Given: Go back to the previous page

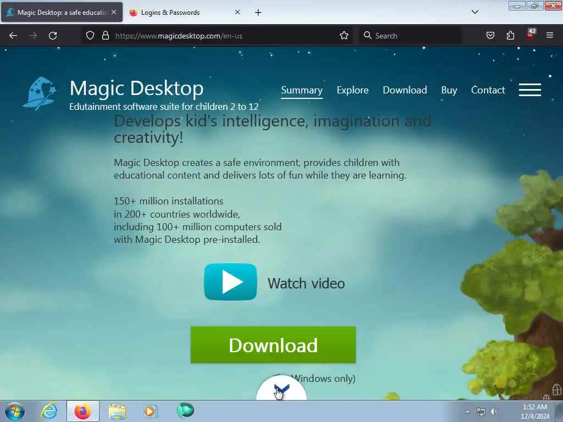Looking at the screenshot, I should tap(13, 36).
